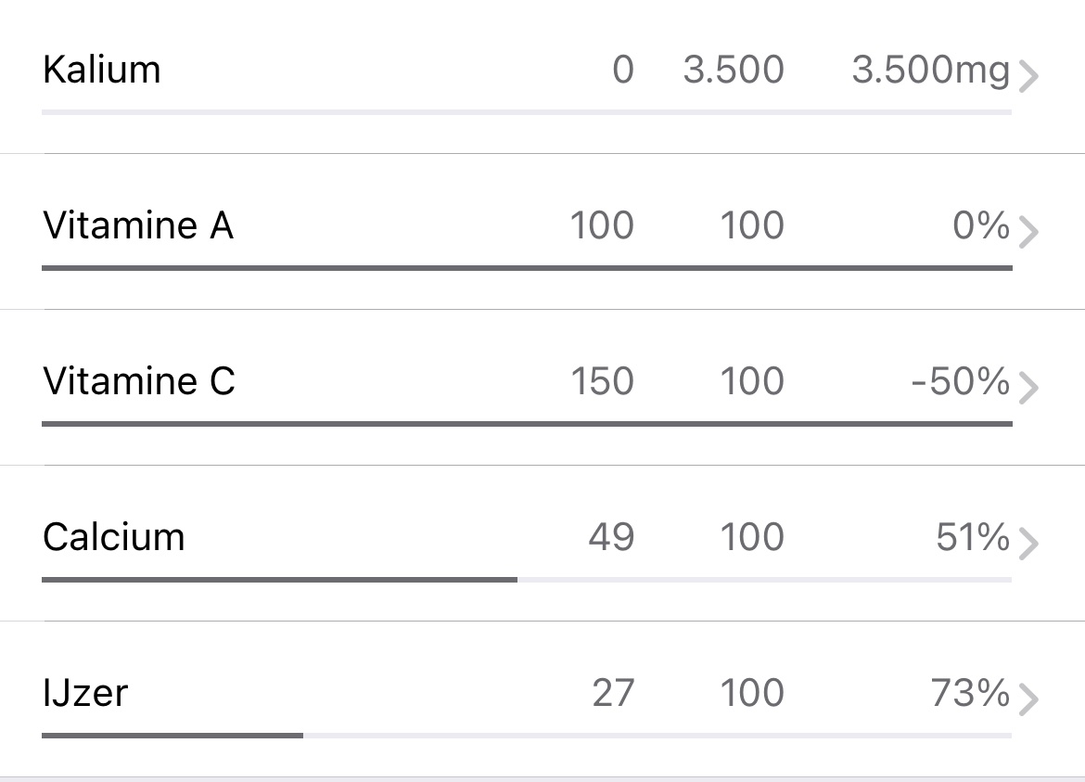Tap the Vitamine C label
Viewport: 1085px width, 782px height.
pyautogui.click(x=139, y=381)
